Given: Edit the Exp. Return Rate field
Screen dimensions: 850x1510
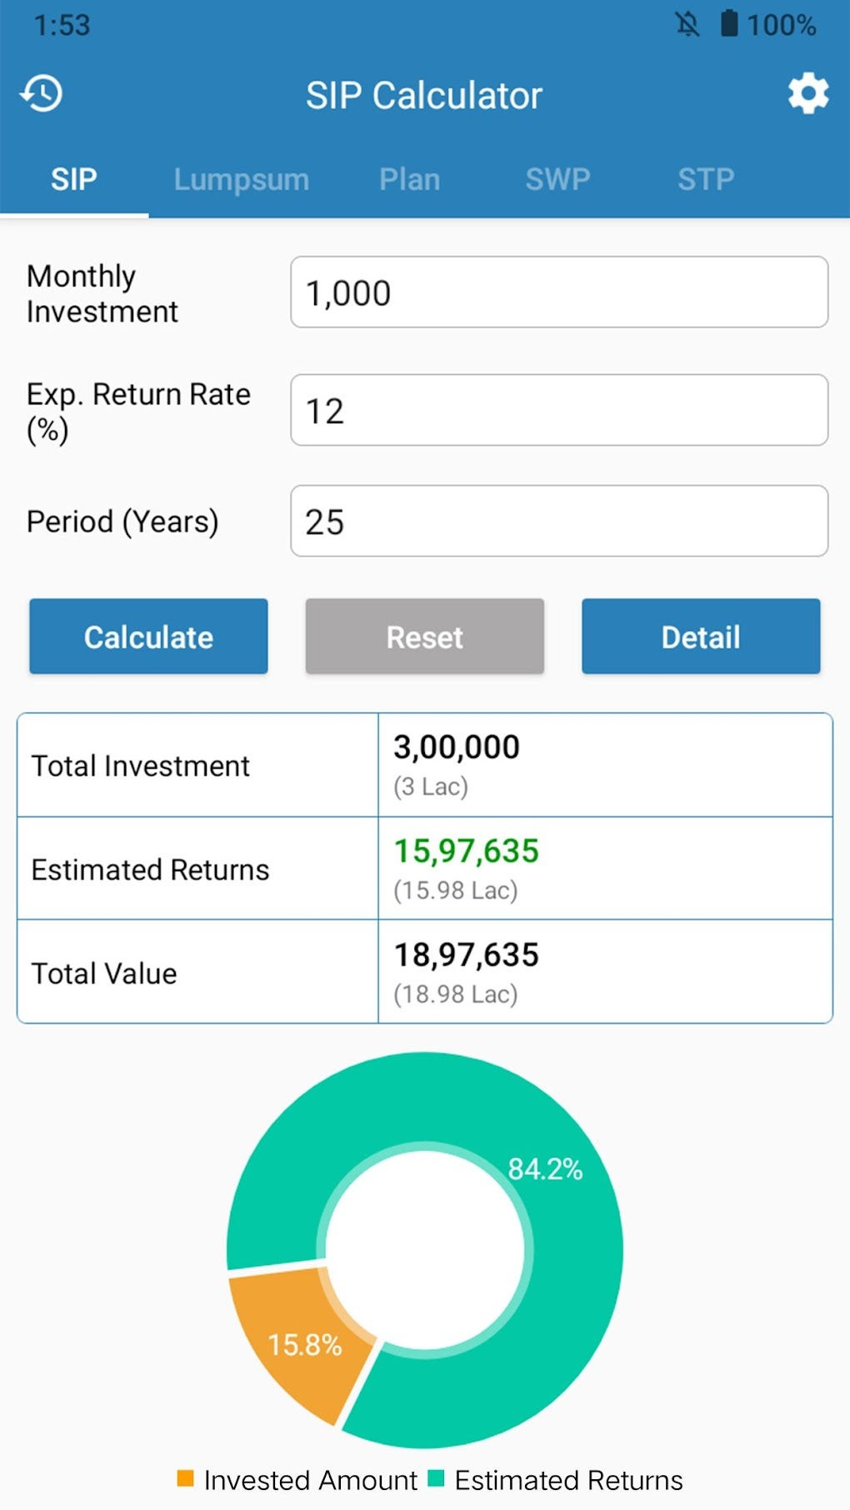Looking at the screenshot, I should point(558,410).
